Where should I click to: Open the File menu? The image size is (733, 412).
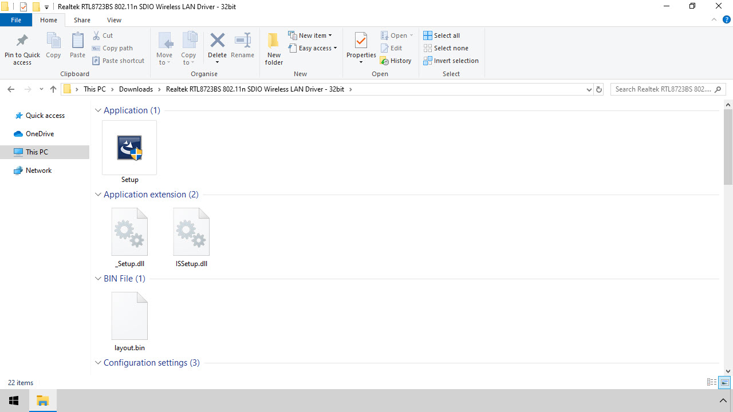tap(16, 20)
